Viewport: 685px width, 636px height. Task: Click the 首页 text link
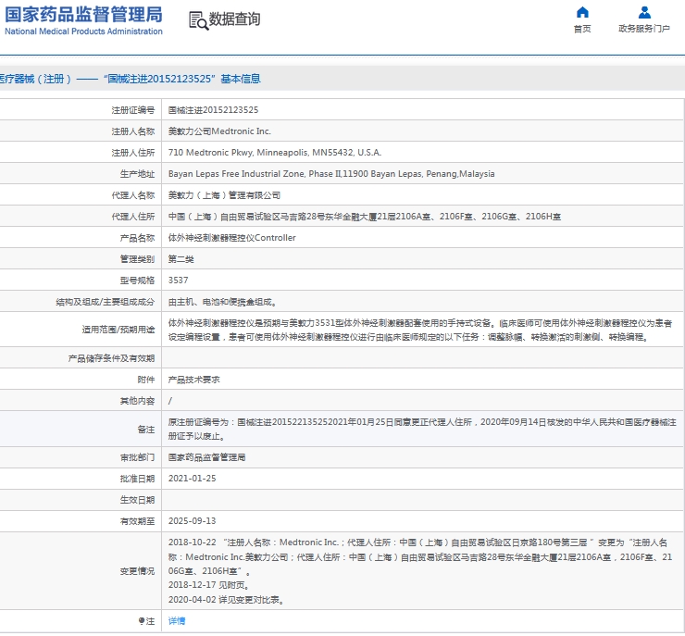click(x=582, y=29)
